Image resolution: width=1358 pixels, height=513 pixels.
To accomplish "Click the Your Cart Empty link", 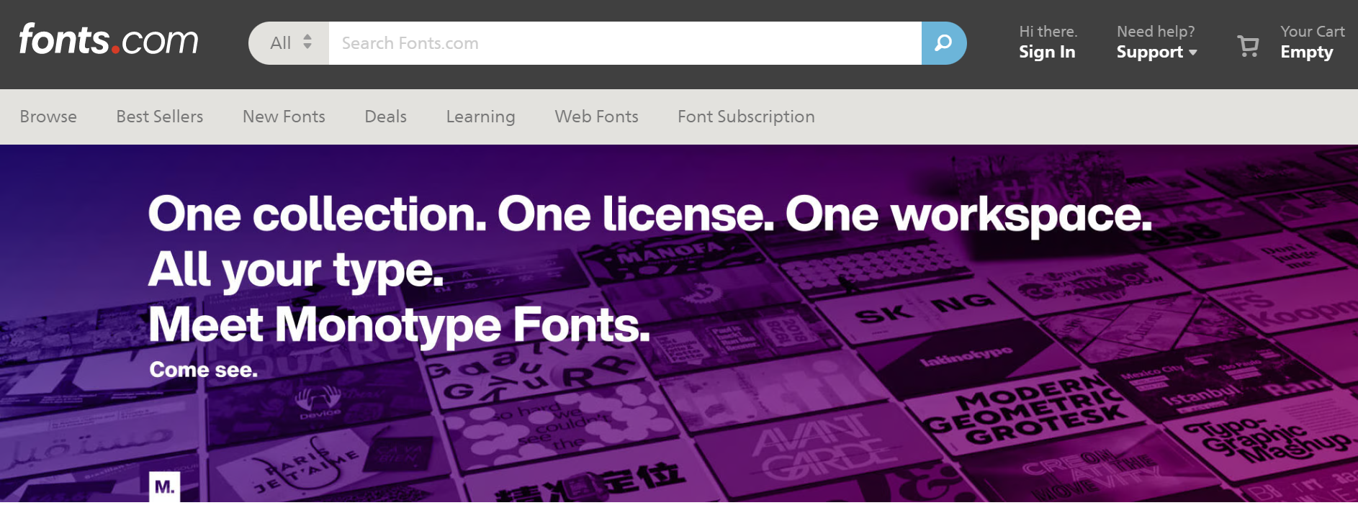I will pos(1312,42).
